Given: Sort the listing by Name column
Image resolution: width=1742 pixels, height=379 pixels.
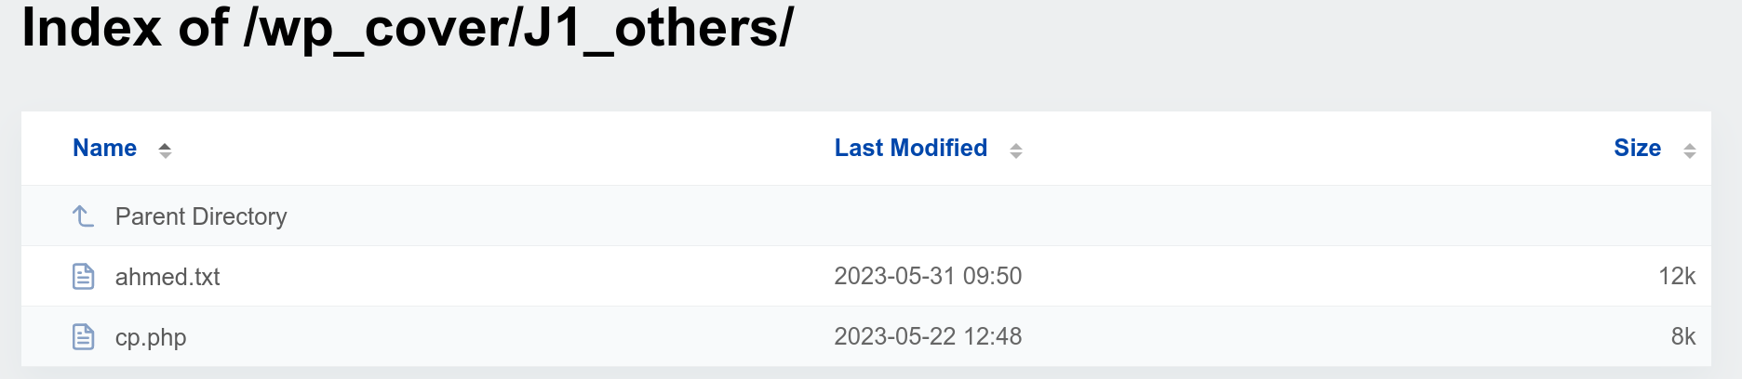Looking at the screenshot, I should [x=105, y=149].
